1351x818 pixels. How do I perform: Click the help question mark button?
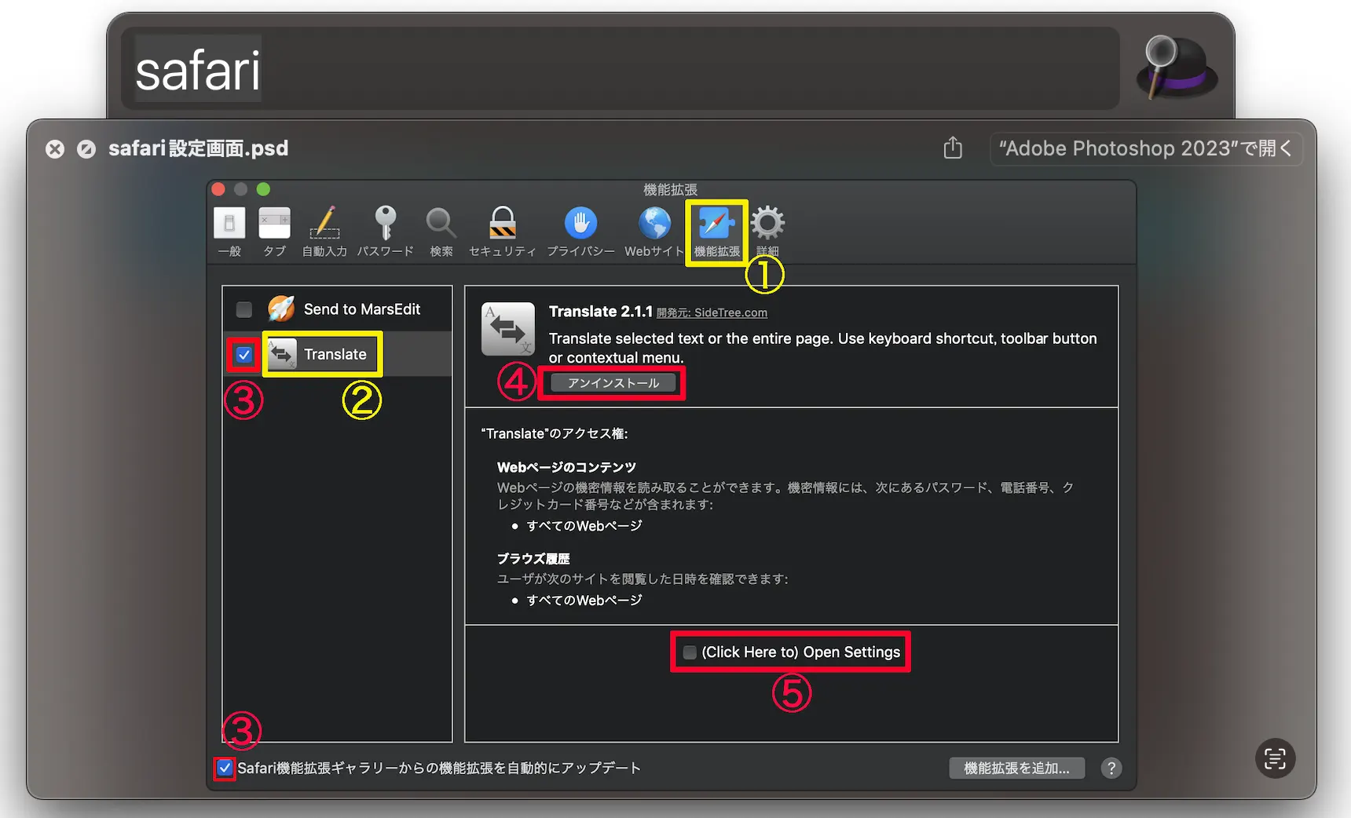click(x=1111, y=768)
